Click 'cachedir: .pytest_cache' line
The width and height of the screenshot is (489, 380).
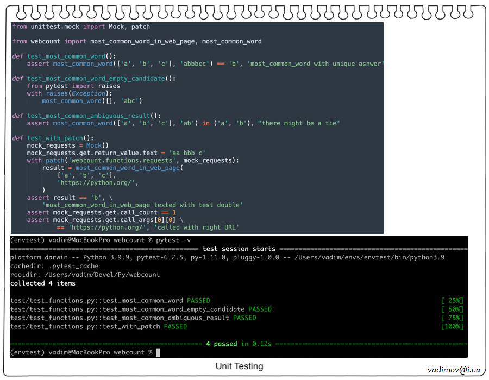pyautogui.click(x=54, y=266)
